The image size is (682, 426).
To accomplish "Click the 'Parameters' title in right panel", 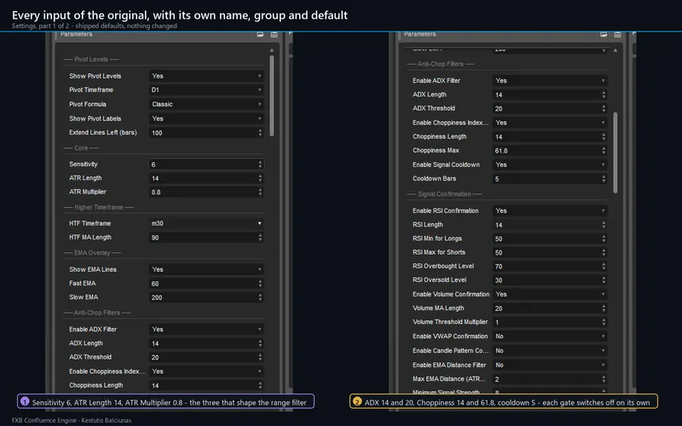I will click(x=420, y=34).
